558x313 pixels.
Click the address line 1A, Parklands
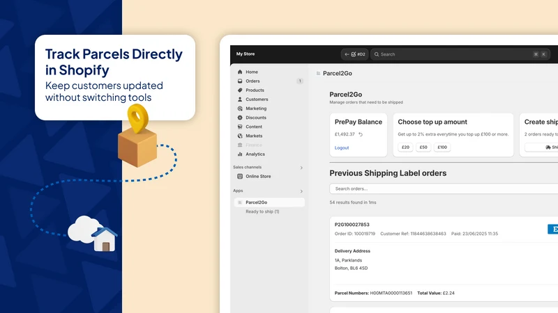[348, 260]
